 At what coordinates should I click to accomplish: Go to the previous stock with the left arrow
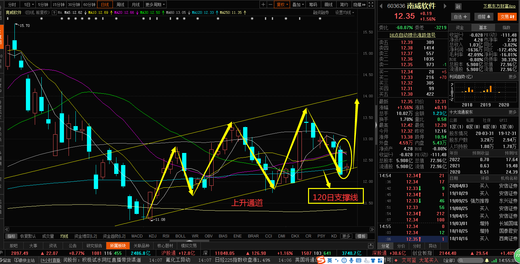pos(381,6)
